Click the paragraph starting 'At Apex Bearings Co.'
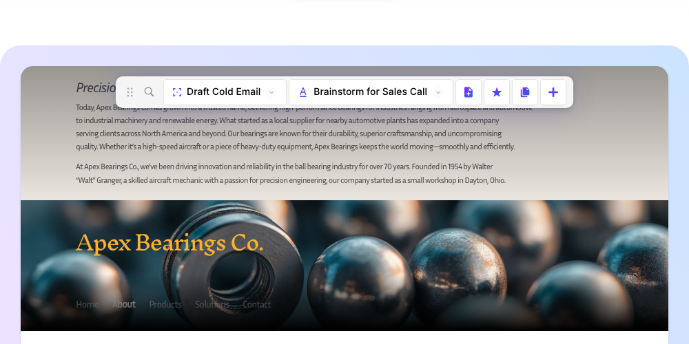 pos(291,173)
